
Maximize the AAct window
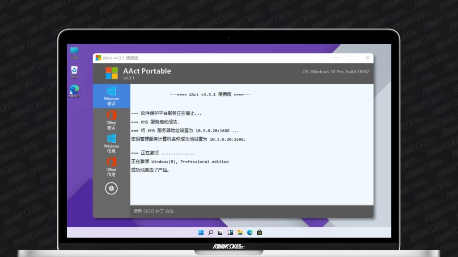coord(352,58)
